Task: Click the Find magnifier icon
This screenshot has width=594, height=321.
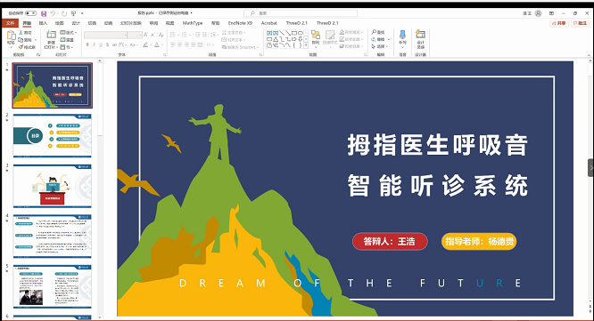Action: pos(374,33)
